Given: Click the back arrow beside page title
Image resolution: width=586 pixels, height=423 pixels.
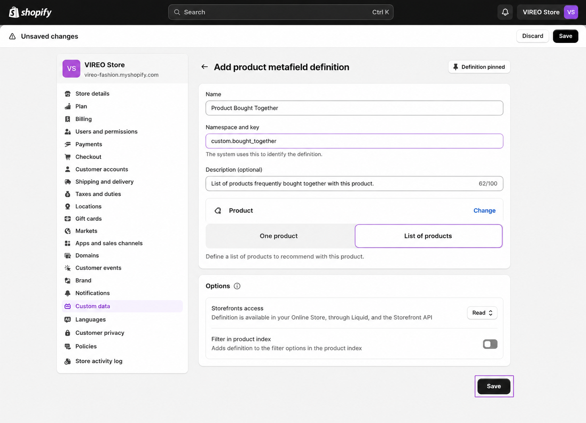Looking at the screenshot, I should (204, 67).
